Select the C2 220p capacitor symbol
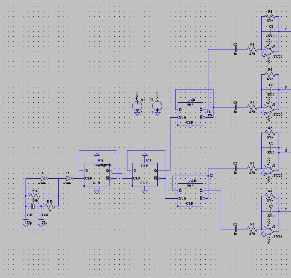 (x=271, y=31)
